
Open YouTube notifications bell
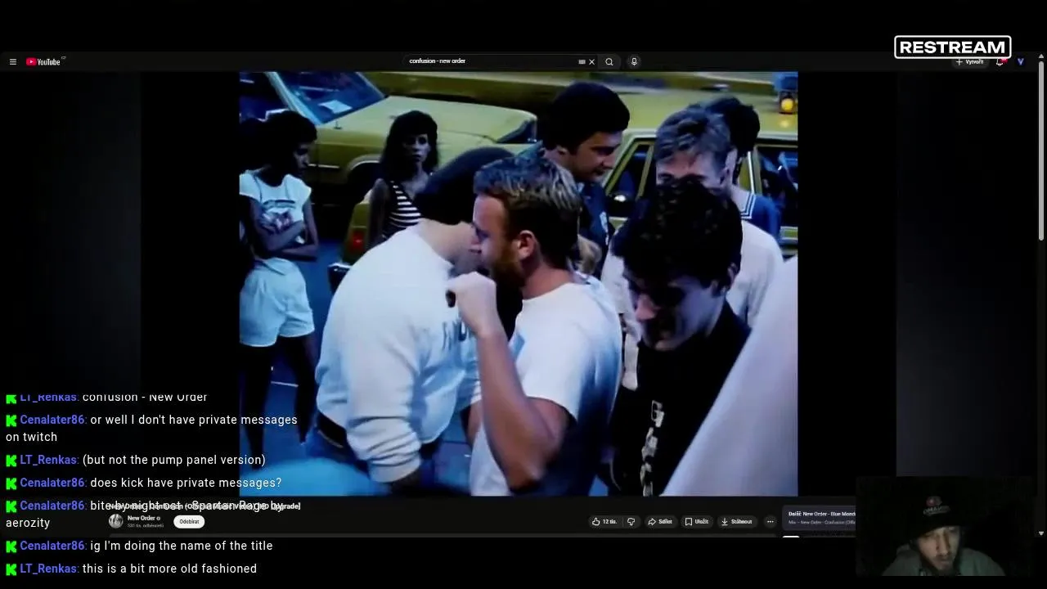[1000, 61]
